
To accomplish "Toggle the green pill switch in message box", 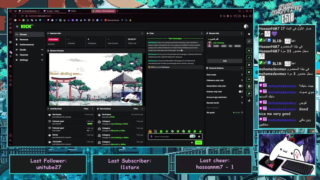I will (x=192, y=136).
